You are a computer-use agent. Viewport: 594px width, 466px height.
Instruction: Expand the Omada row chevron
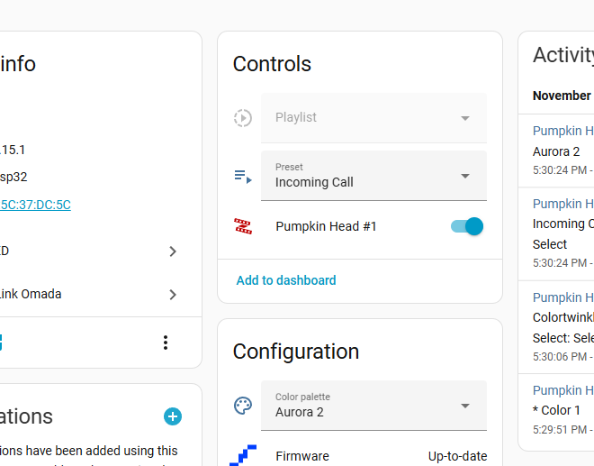pyautogui.click(x=173, y=294)
